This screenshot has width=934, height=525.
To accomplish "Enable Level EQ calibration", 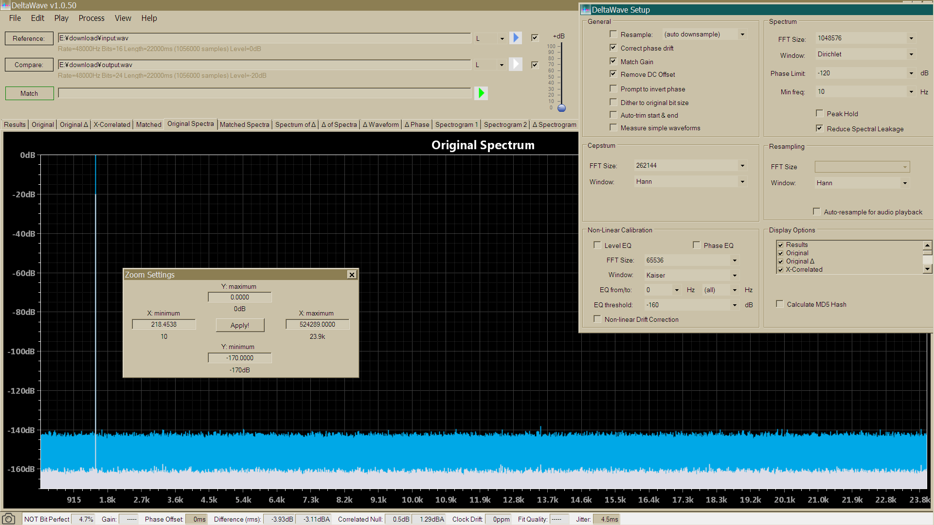I will click(x=597, y=245).
